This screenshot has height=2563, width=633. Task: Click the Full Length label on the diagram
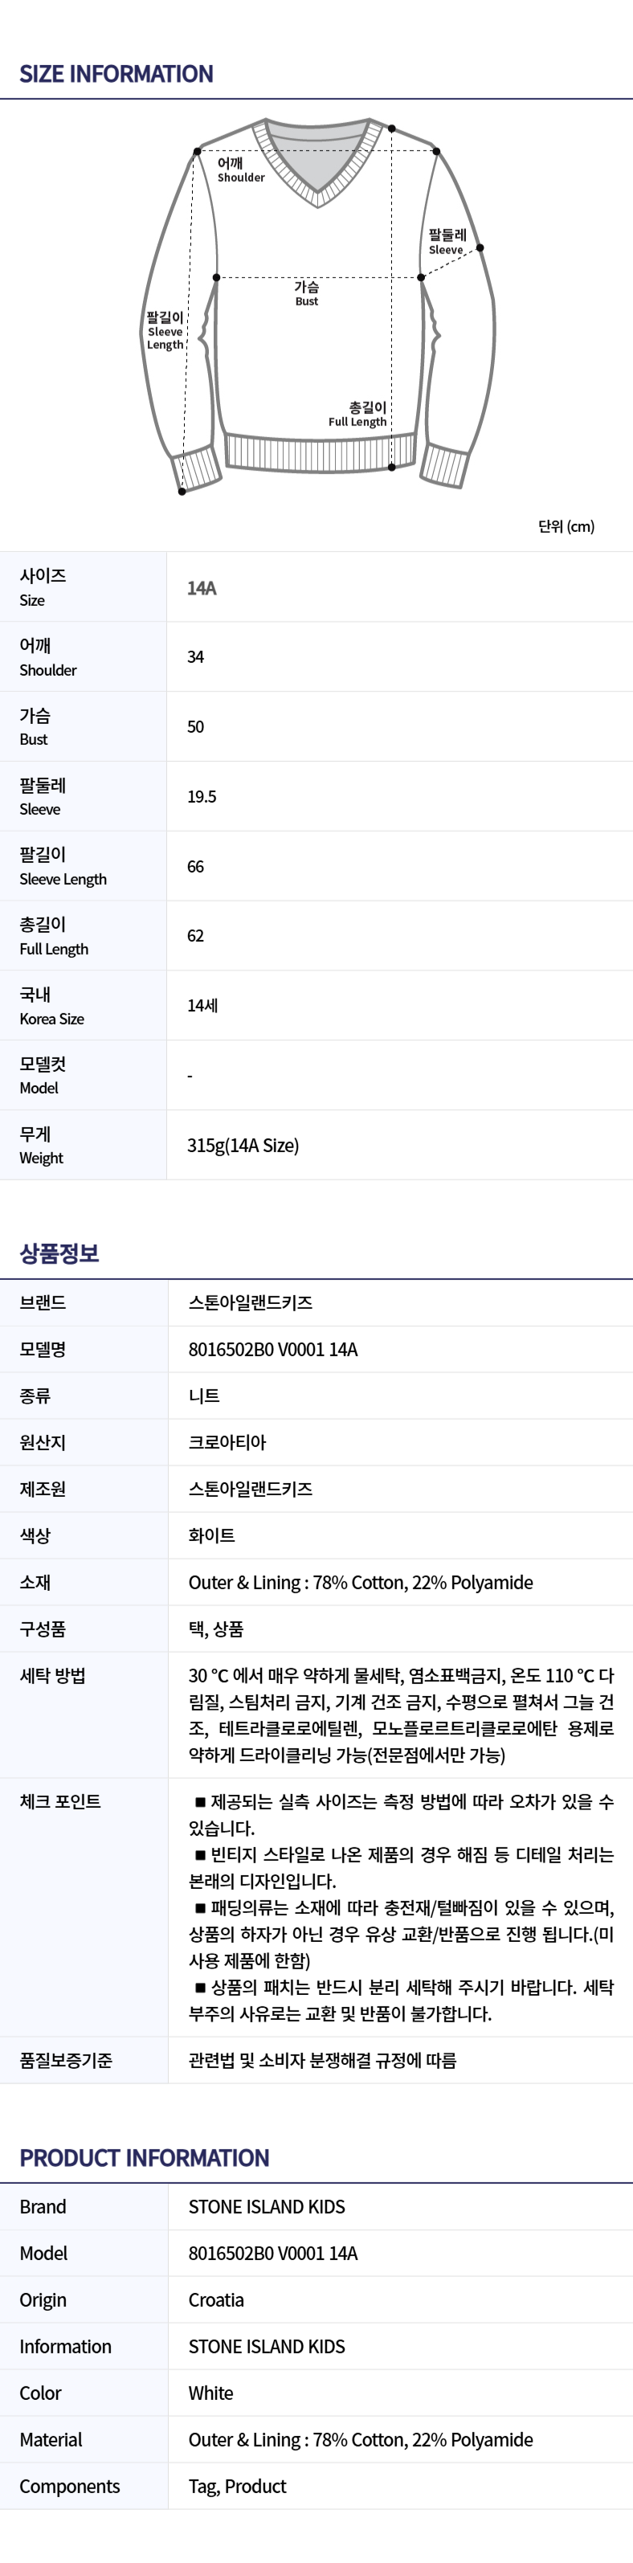pos(357,414)
